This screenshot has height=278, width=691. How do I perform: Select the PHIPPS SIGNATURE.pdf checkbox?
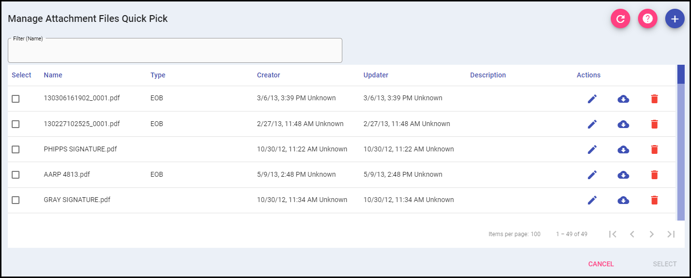16,149
